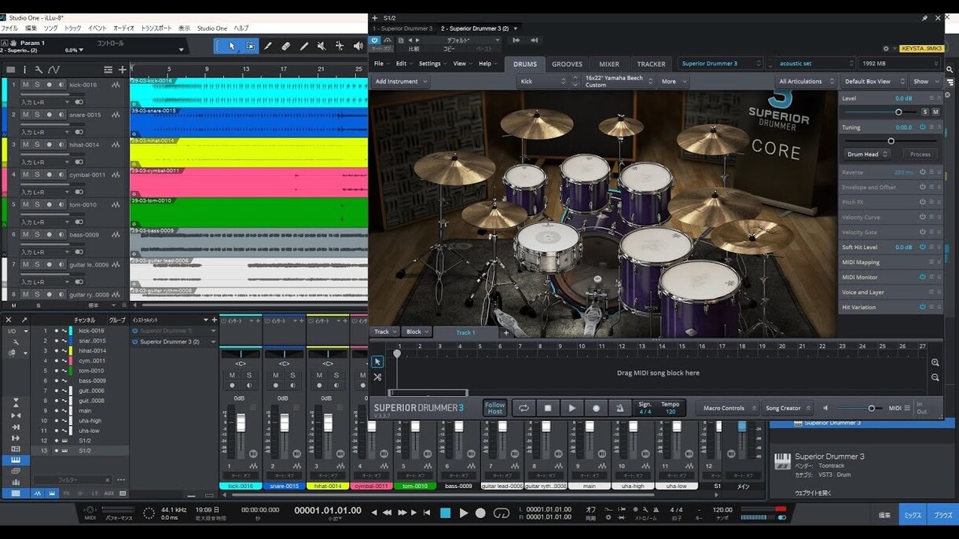The width and height of the screenshot is (959, 539).
Task: Add a new song track with plus
Action: 505,332
